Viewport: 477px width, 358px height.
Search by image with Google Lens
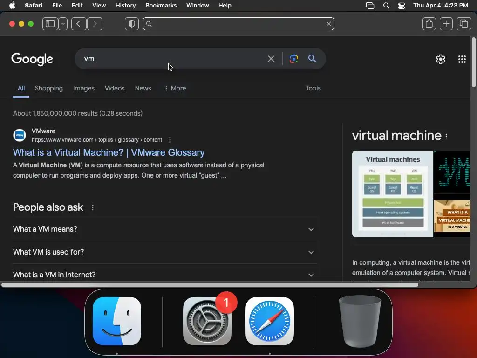pyautogui.click(x=294, y=59)
